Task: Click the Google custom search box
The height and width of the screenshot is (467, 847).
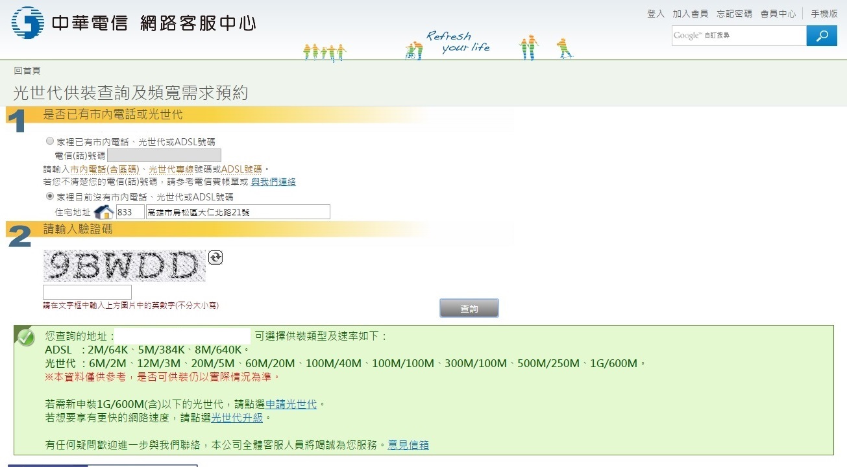Action: 739,36
